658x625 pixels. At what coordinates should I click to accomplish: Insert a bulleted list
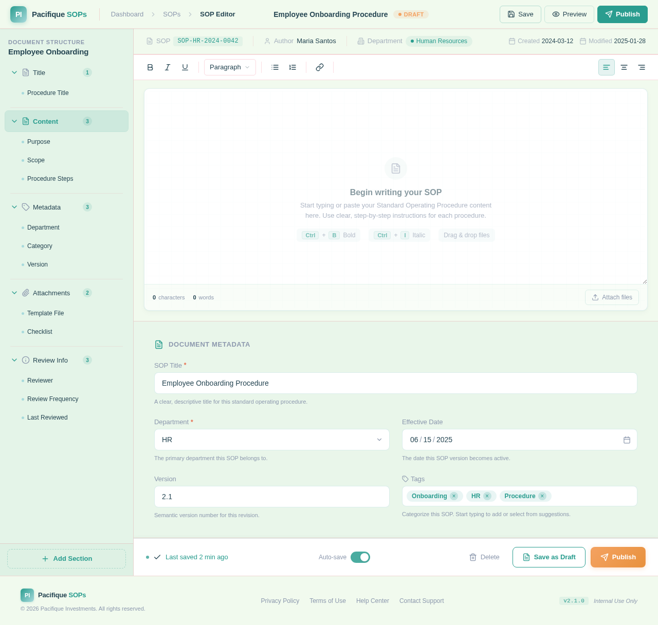pos(275,67)
